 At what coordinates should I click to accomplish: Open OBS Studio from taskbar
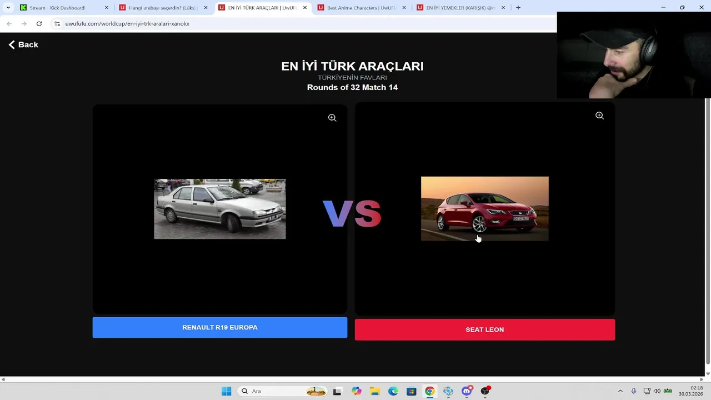click(x=485, y=391)
